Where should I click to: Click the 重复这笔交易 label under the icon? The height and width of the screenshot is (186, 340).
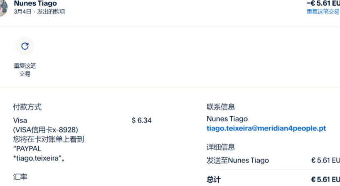tap(25, 70)
